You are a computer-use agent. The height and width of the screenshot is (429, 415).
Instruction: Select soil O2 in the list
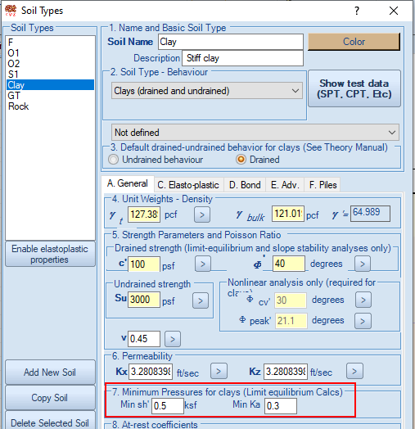coord(50,64)
